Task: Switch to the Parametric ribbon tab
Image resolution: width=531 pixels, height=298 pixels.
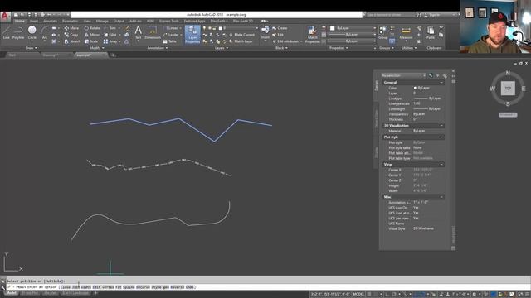Action: (70, 21)
